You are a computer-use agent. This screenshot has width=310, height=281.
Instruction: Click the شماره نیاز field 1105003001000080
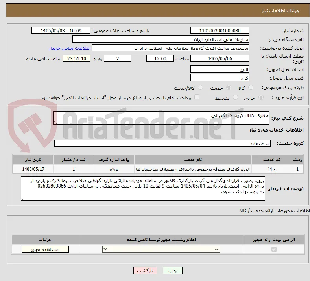coord(220,30)
